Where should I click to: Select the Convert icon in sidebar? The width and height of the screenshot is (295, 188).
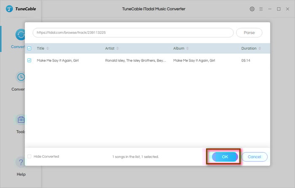20,35
